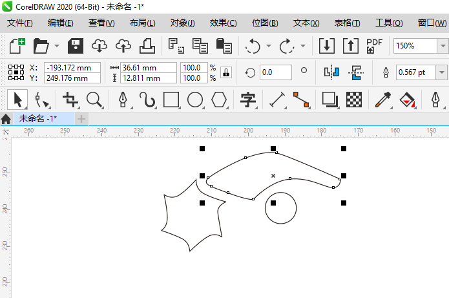Open the 位图(B) menu
Viewport: 449px width, 298px height.
(265, 23)
